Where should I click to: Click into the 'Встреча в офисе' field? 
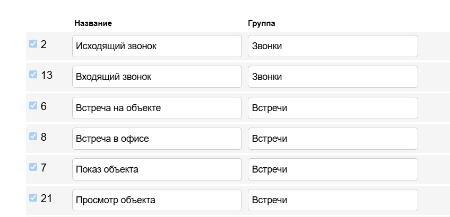(x=157, y=139)
